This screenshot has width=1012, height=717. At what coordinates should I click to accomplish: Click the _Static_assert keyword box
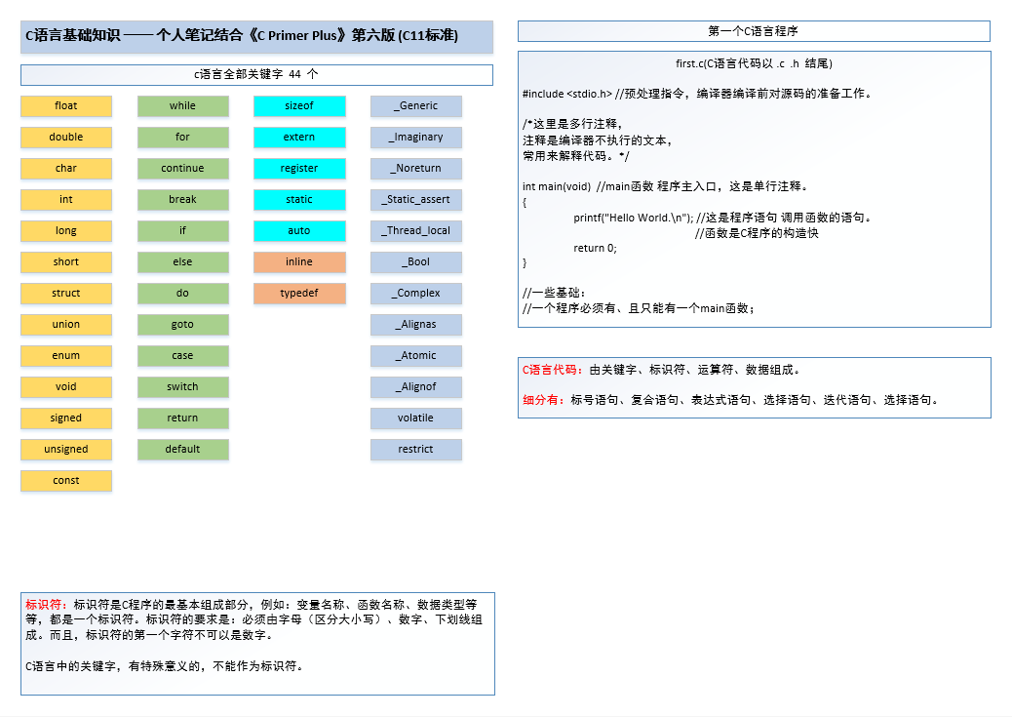(416, 200)
